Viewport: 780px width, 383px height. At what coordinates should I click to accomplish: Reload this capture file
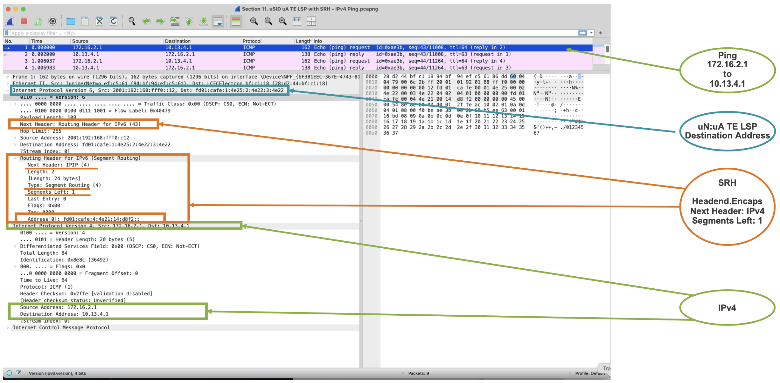tap(114, 21)
